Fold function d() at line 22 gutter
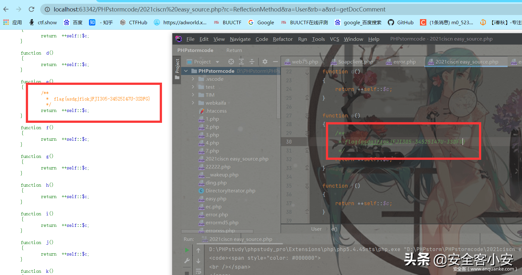The height and width of the screenshot is (275, 522). 307,72
